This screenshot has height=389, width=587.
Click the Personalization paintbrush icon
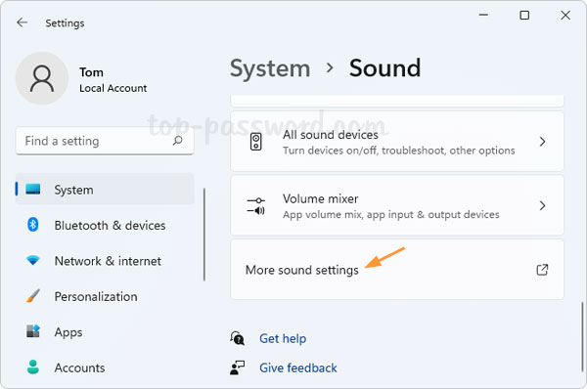point(33,296)
